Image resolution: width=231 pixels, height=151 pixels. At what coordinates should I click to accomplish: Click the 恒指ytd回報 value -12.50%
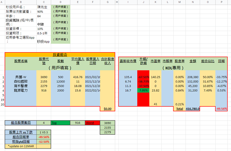click(44, 142)
